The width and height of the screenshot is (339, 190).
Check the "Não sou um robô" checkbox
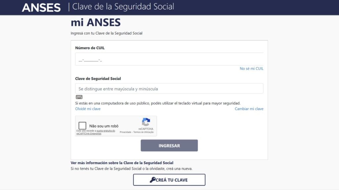tap(82, 126)
